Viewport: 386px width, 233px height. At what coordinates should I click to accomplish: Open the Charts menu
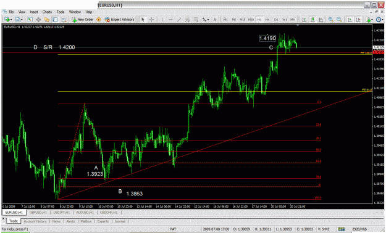[47, 12]
